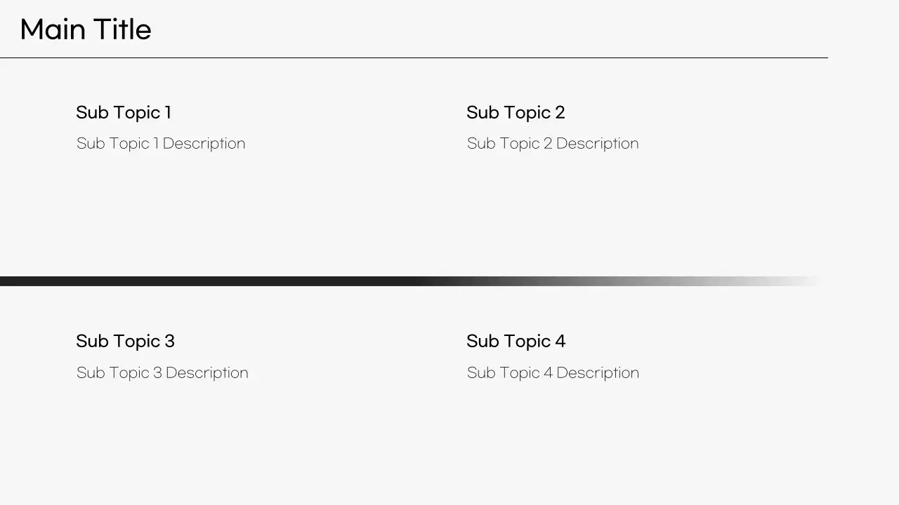Click the number "1" in first subtopic heading
The width and height of the screenshot is (899, 505).
(168, 113)
